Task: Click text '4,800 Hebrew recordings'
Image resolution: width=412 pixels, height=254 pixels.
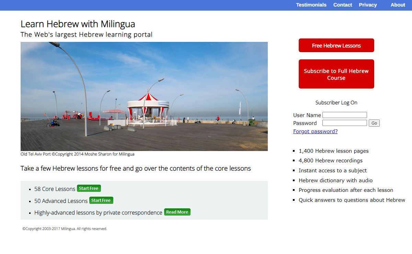Action: (x=331, y=161)
